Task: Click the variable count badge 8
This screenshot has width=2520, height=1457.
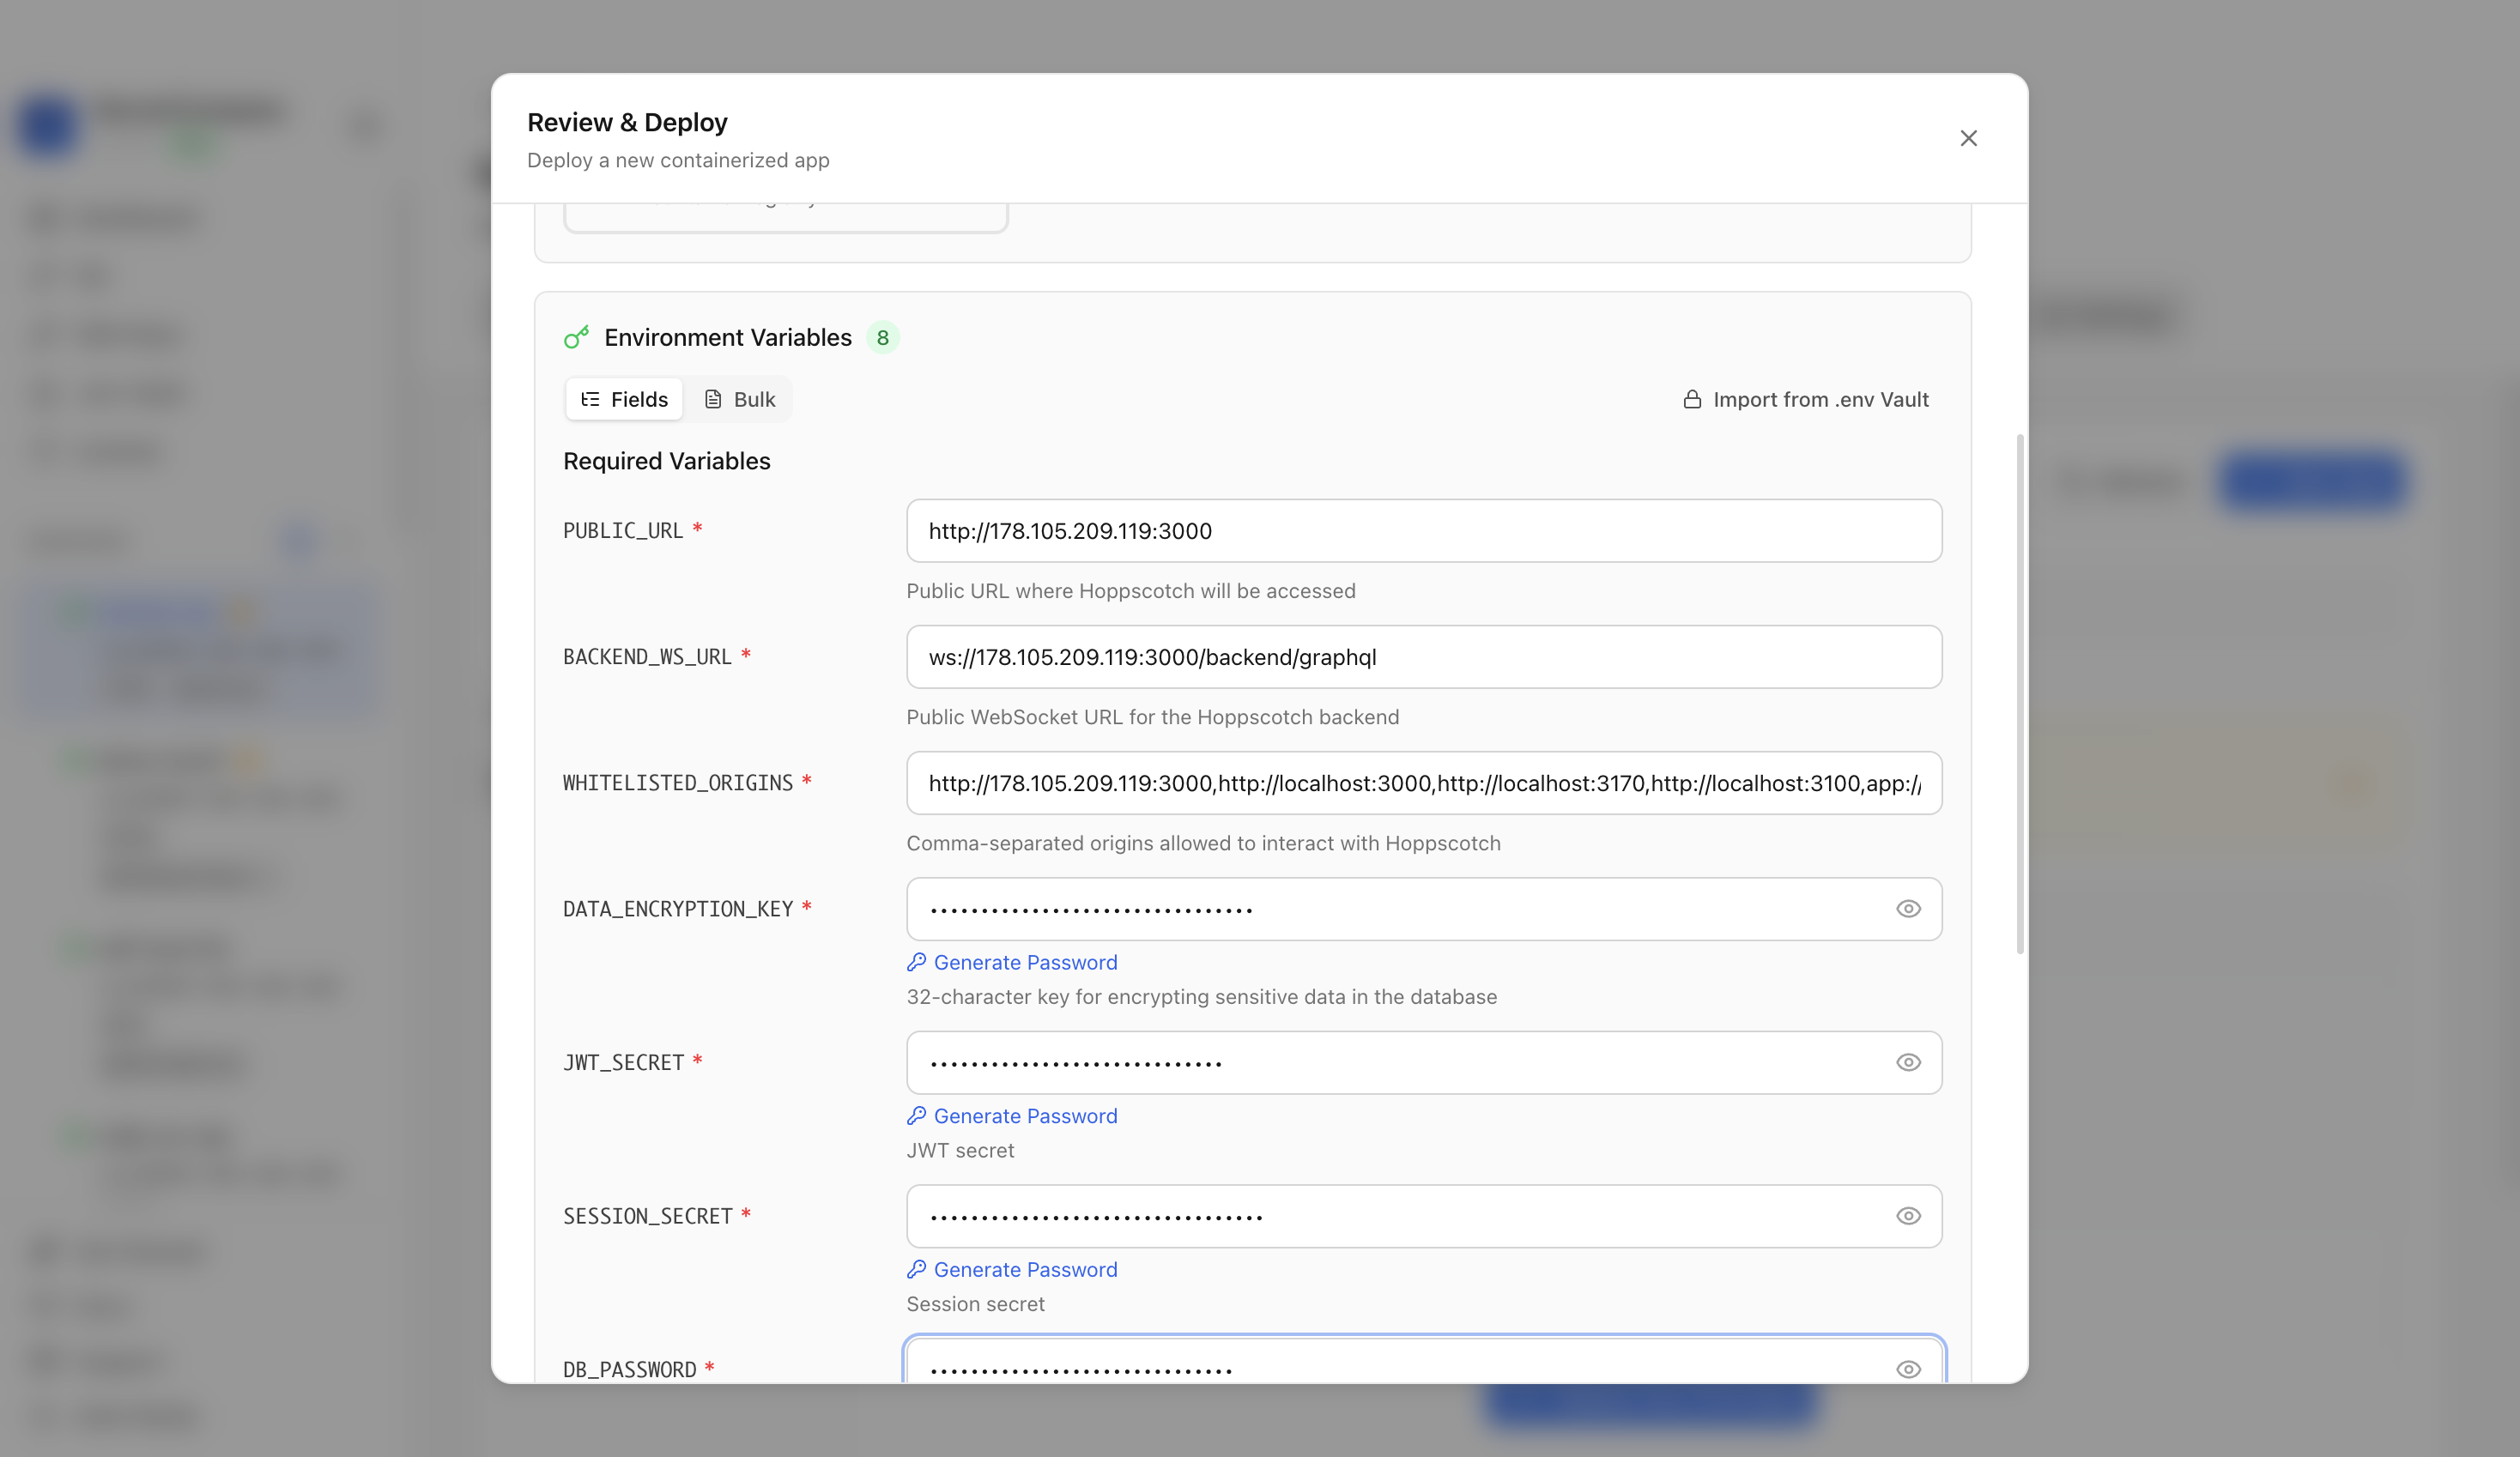Action: [x=882, y=338]
